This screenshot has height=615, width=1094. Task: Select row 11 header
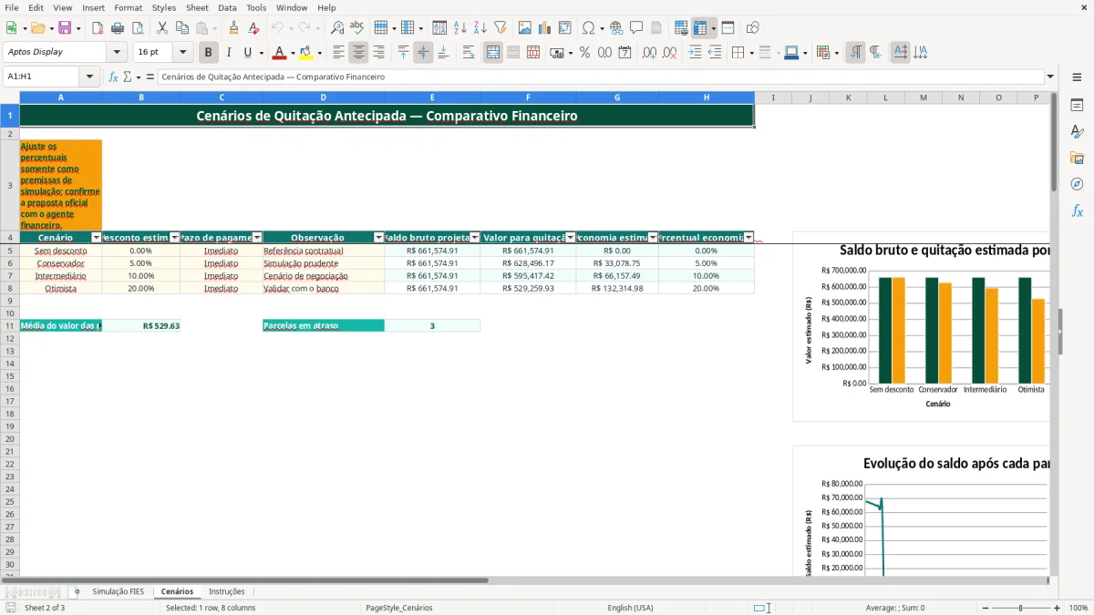click(9, 325)
